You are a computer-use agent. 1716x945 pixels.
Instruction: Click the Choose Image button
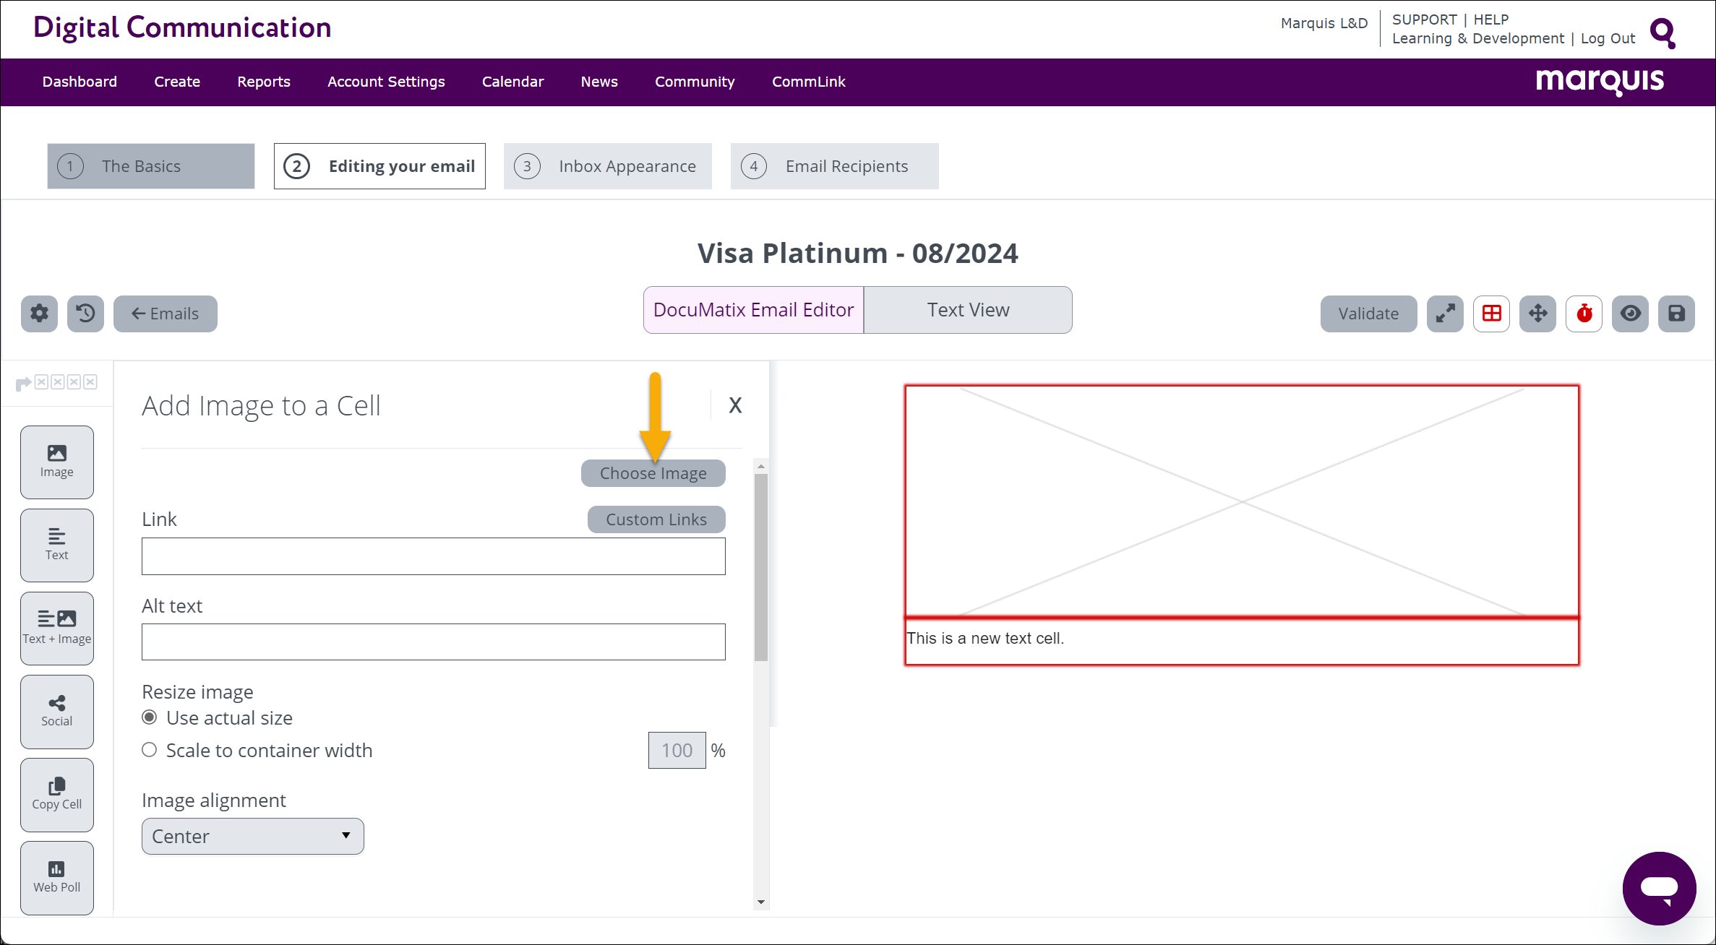click(x=653, y=473)
